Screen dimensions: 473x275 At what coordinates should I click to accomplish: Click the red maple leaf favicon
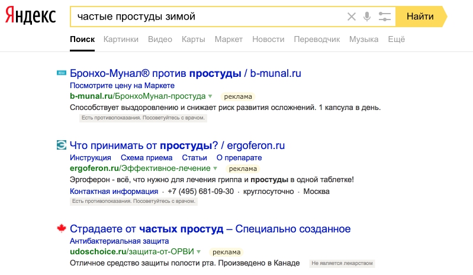[61, 229]
